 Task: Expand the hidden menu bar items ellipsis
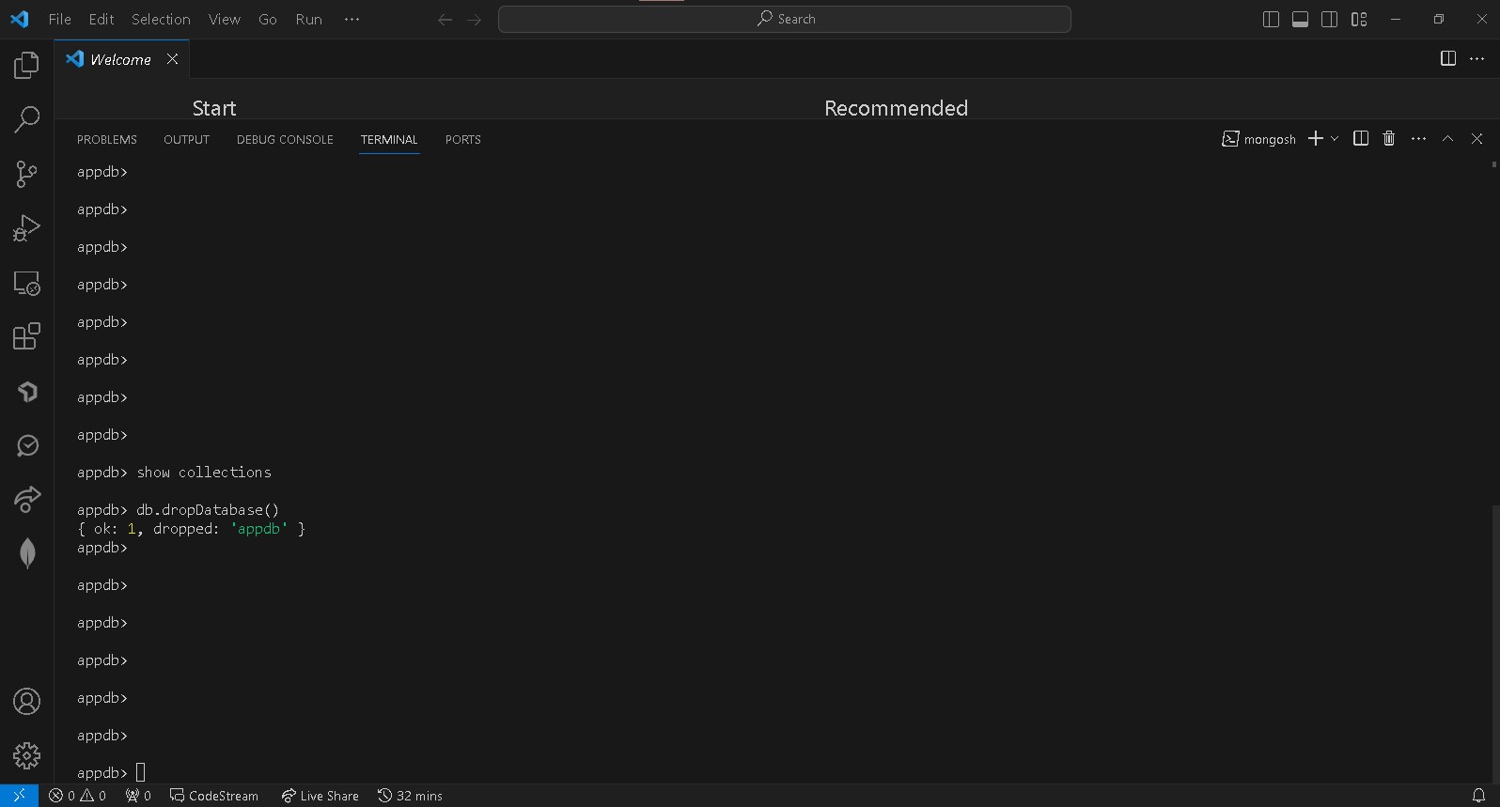coord(352,20)
